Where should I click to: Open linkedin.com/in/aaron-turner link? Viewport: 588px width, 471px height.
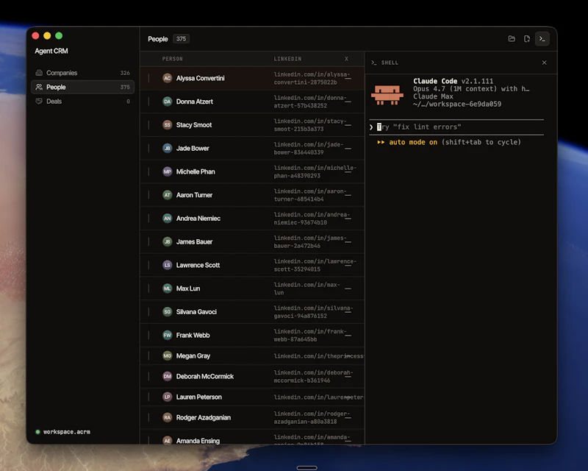pyautogui.click(x=309, y=195)
